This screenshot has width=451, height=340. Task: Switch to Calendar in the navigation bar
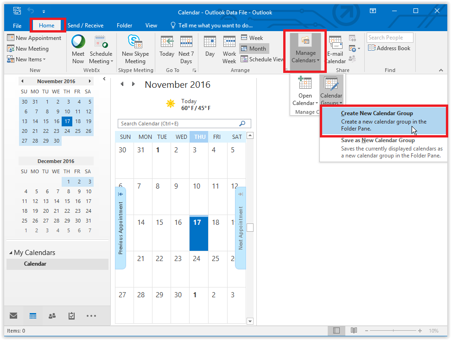click(x=33, y=316)
